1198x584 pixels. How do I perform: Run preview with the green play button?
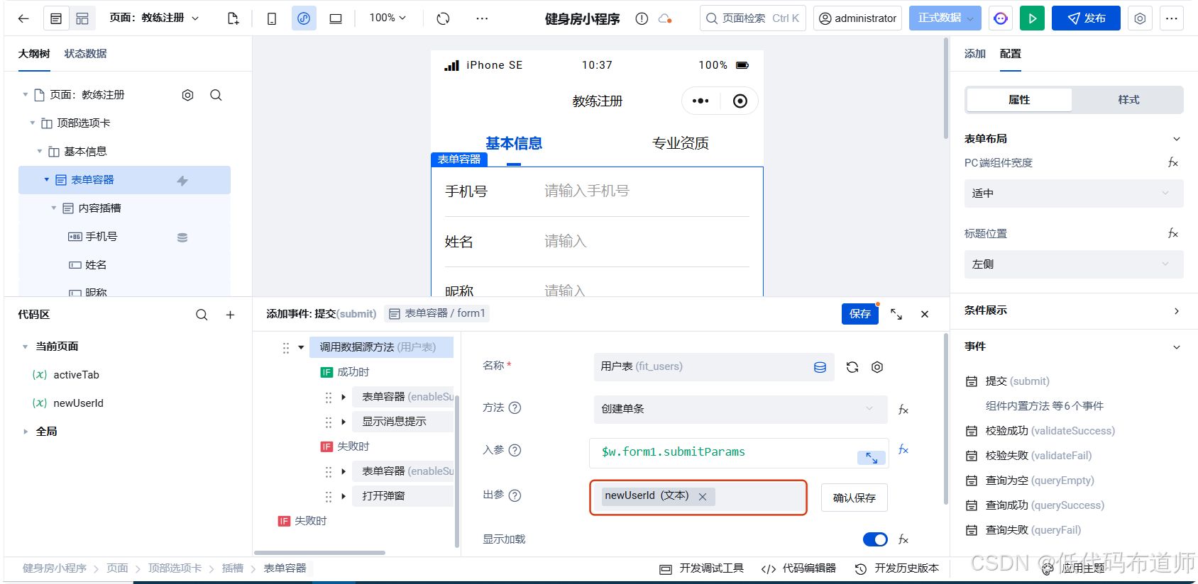(1032, 18)
